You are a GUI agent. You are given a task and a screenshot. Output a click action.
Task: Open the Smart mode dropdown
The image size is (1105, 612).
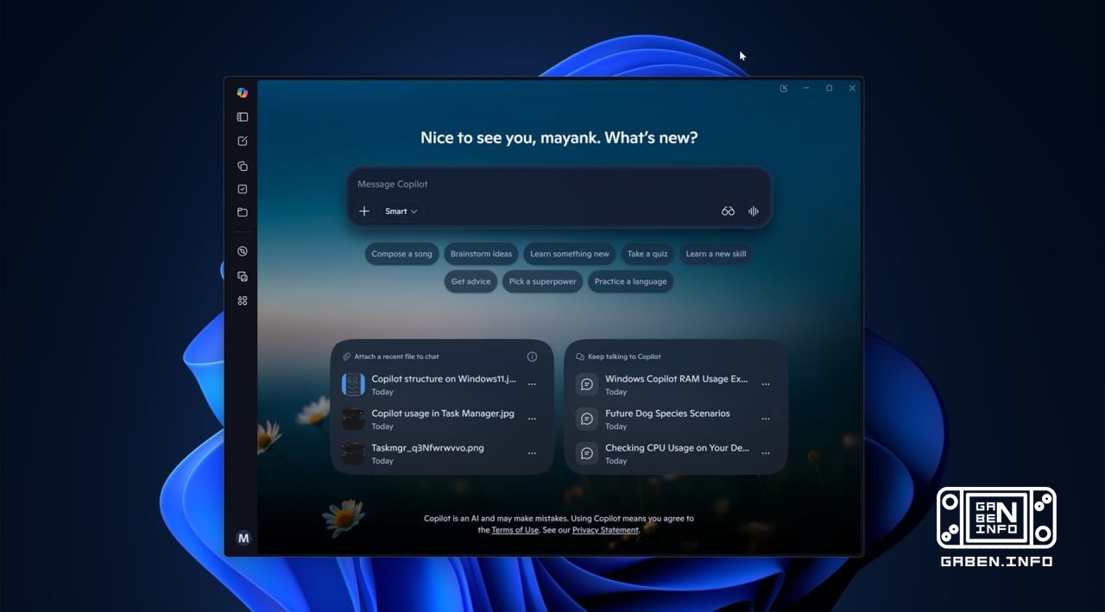401,211
